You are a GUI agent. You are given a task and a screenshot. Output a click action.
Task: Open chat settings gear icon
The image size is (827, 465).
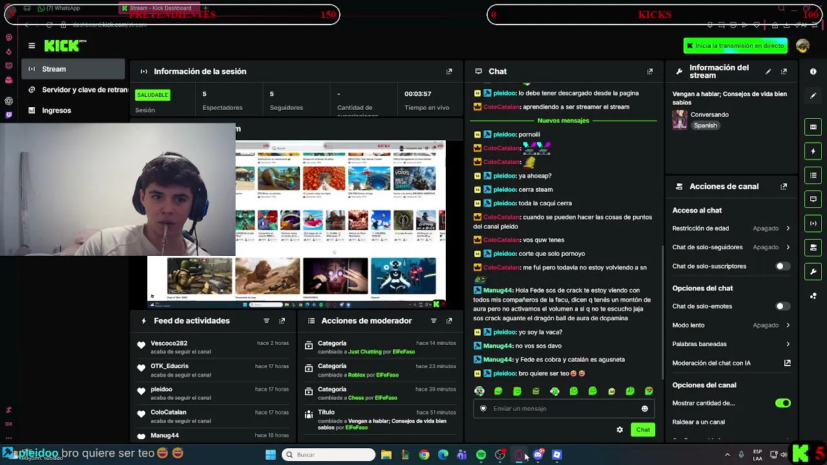(x=620, y=430)
